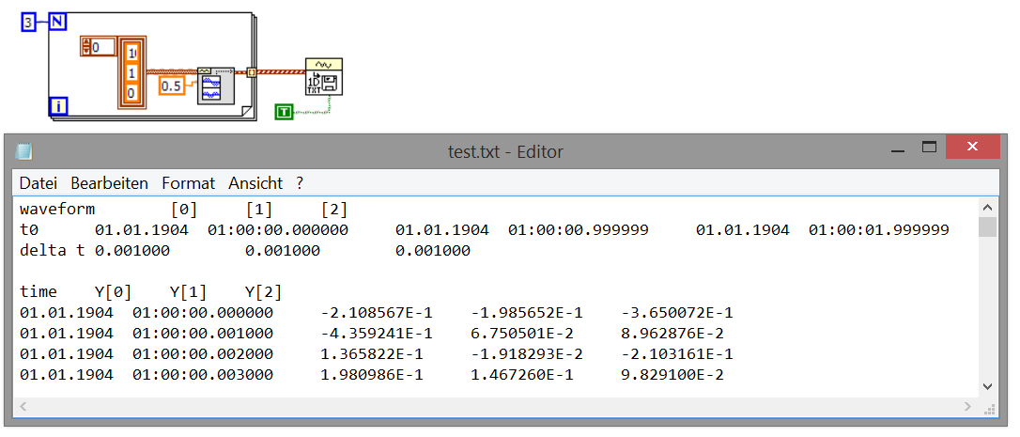
Task: Click the horizontal scrollbar left arrow
Action: coord(24,407)
